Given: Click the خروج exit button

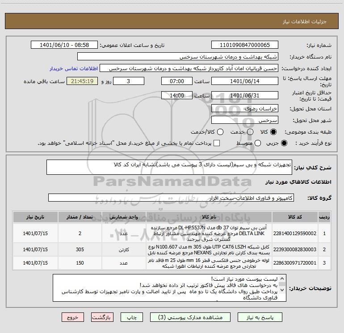Looking at the screenshot, I should [73, 317].
